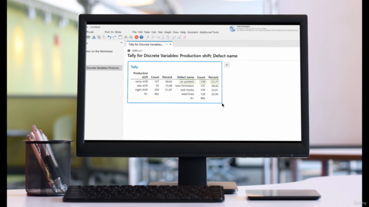The image size is (369, 207).
Task: Open the Edit Last Dialog window icon
Action: 120,37
